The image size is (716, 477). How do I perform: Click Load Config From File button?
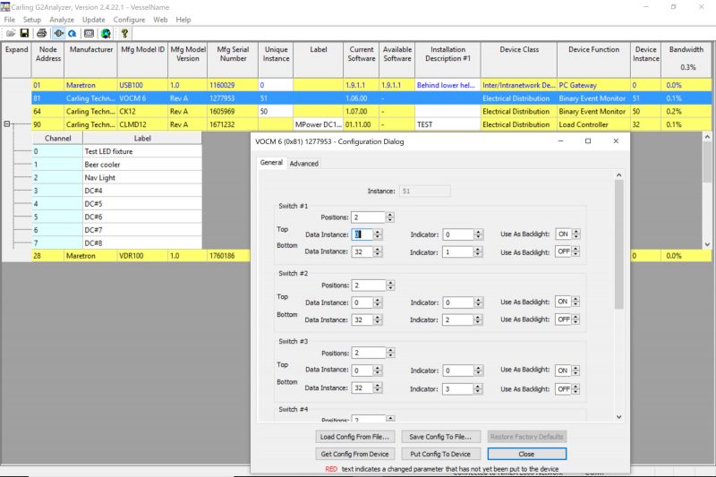tap(354, 437)
